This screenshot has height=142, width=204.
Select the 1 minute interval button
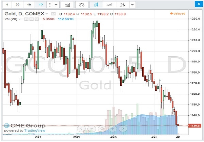tap(7, 5)
